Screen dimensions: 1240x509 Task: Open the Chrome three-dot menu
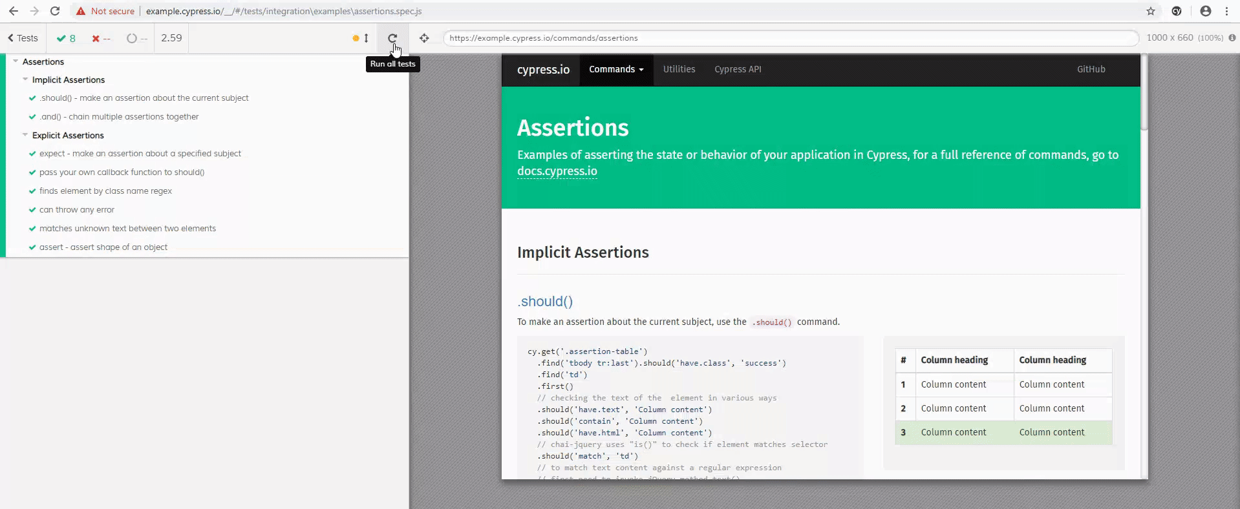1226,11
